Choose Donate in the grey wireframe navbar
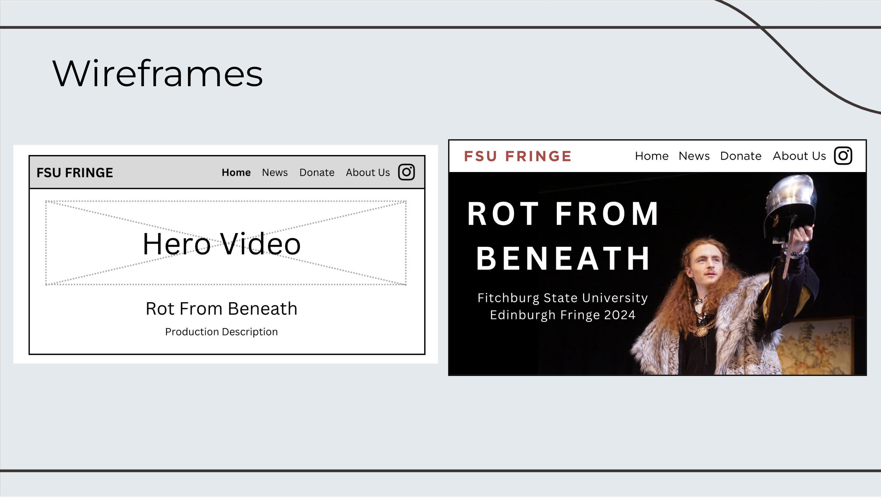The width and height of the screenshot is (881, 498). (x=317, y=172)
